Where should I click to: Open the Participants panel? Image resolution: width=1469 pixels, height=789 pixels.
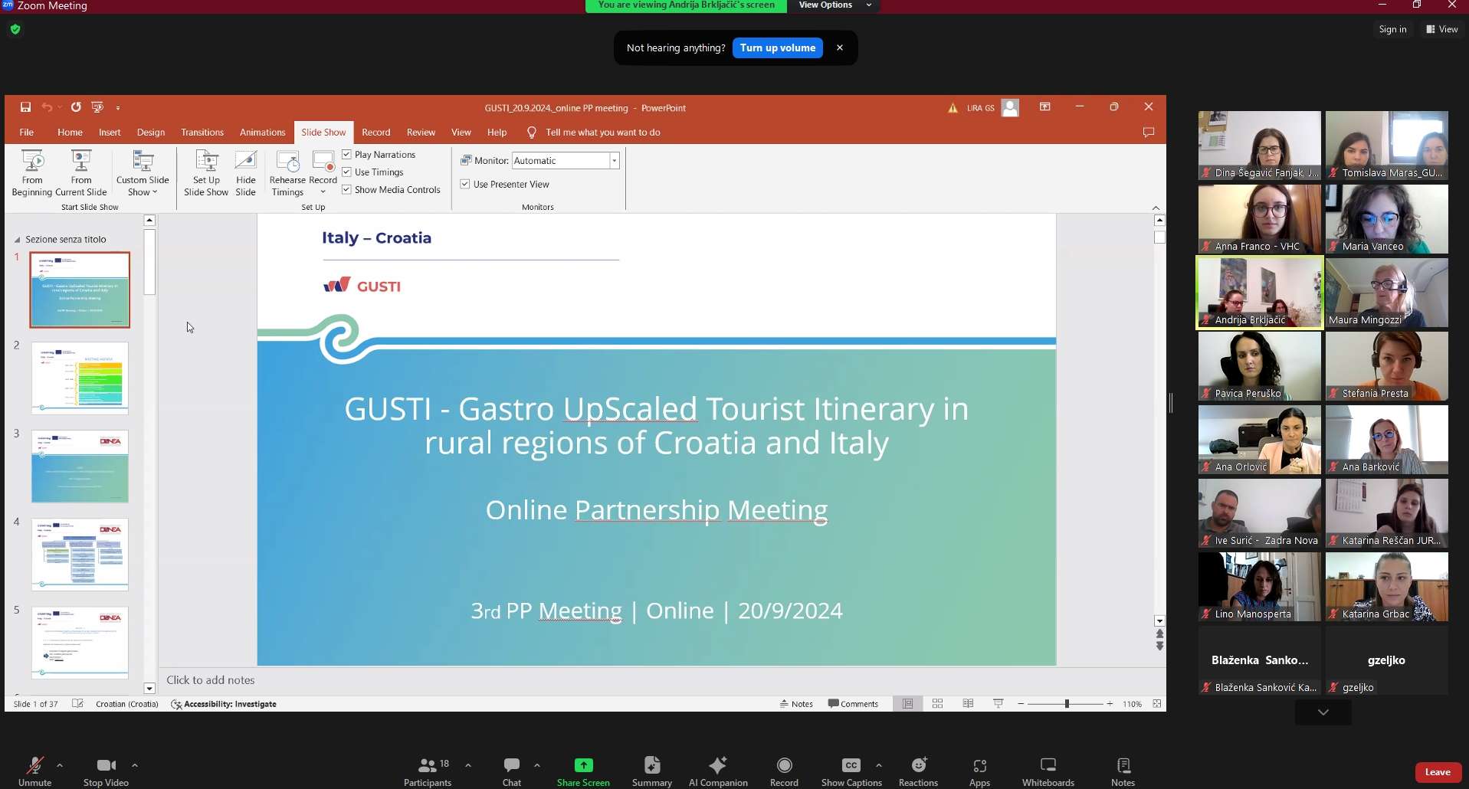click(428, 771)
